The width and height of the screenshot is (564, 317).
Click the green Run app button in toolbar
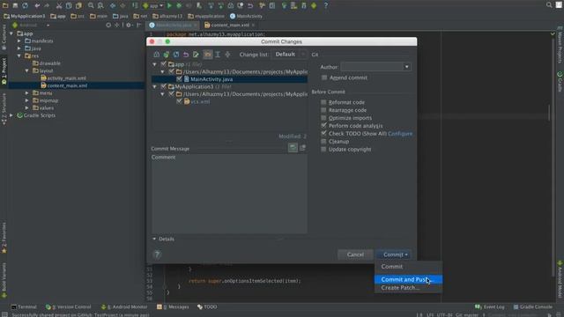tap(169, 5)
